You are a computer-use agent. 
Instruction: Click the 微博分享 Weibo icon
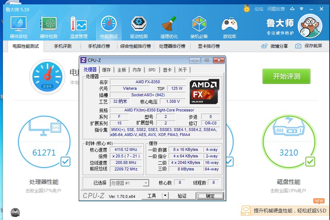click(x=264, y=46)
